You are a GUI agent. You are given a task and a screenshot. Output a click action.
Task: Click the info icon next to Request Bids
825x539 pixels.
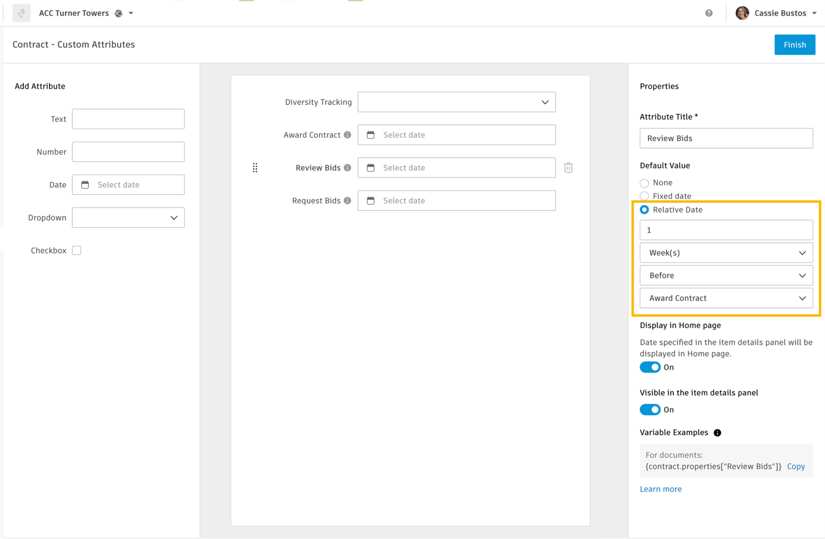pos(347,201)
